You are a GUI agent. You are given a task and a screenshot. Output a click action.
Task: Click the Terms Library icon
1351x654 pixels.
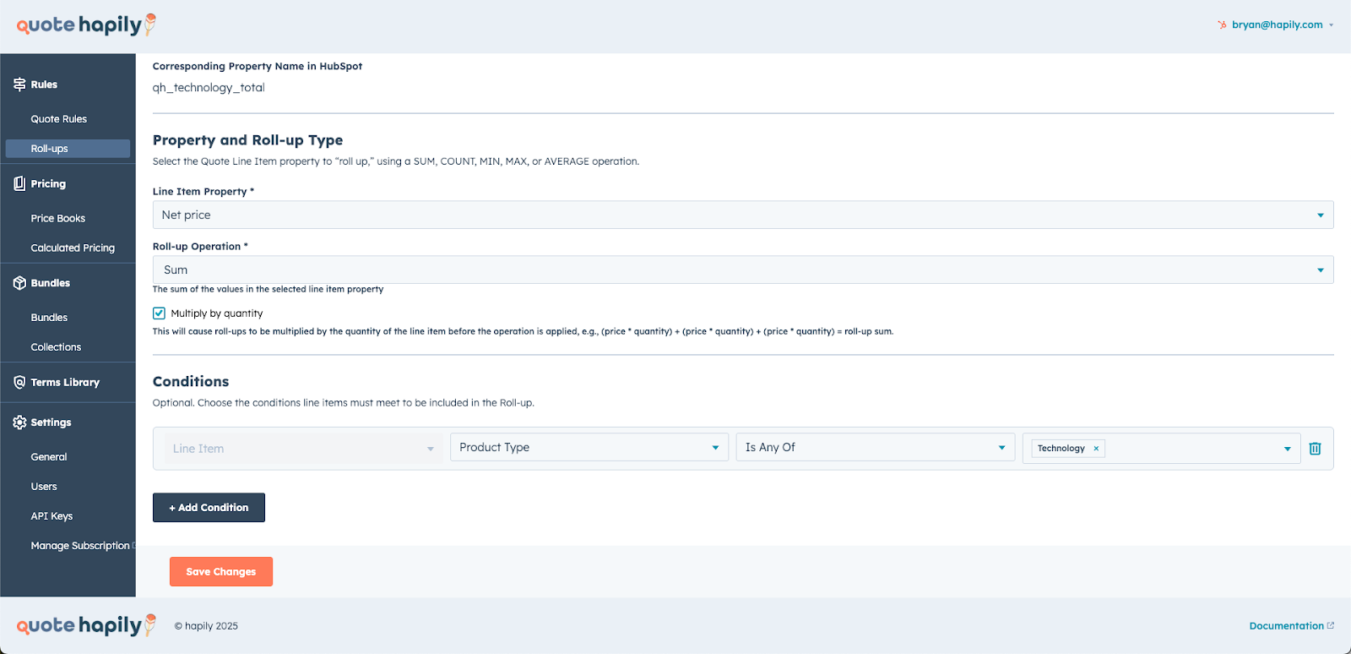coord(19,382)
